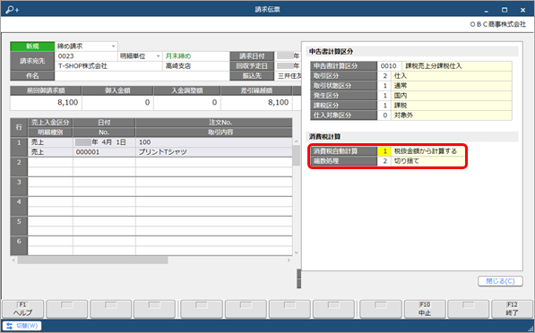The width and height of the screenshot is (535, 333).
Task: Click the 注文No. column header
Action: pyautogui.click(x=213, y=123)
